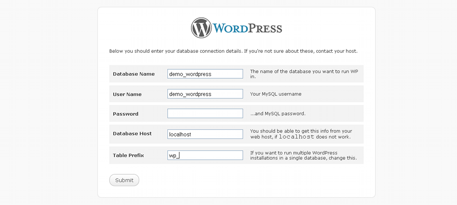Submit the database connection form

124,180
